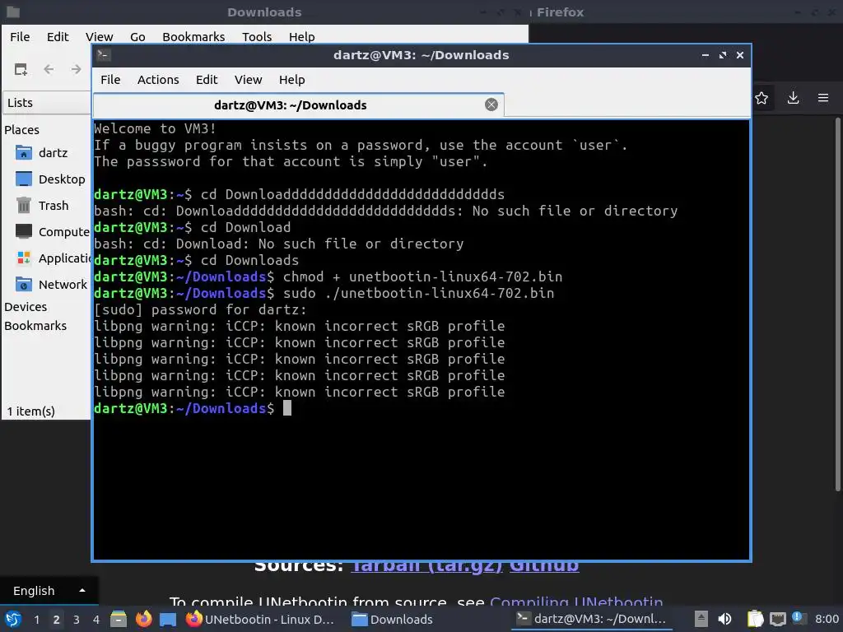Viewport: 843px width, 632px height.
Task: Open Tools menu in file manager
Action: pos(257,36)
